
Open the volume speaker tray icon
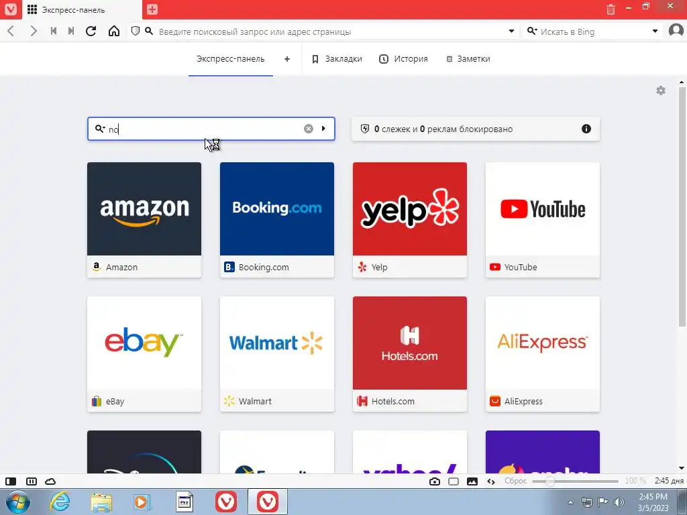(619, 502)
